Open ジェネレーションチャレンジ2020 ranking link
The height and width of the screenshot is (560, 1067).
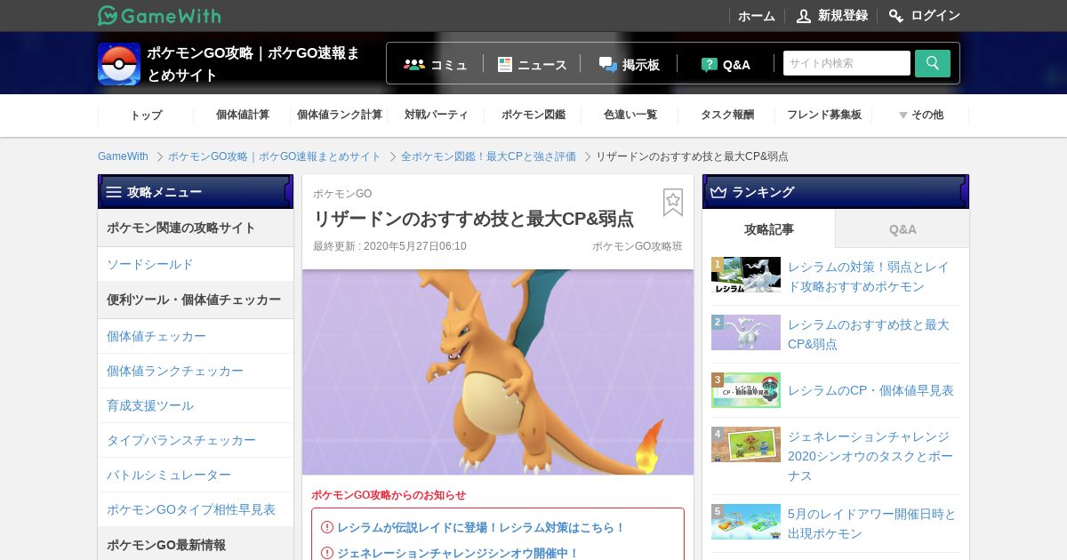tap(870, 456)
